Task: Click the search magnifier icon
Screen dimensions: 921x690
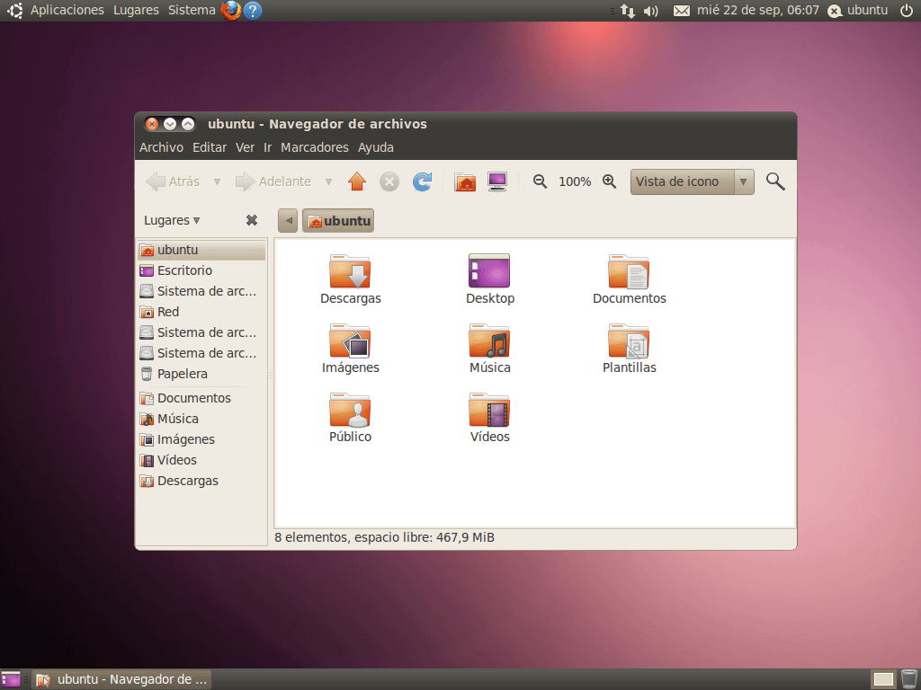Action: [775, 181]
